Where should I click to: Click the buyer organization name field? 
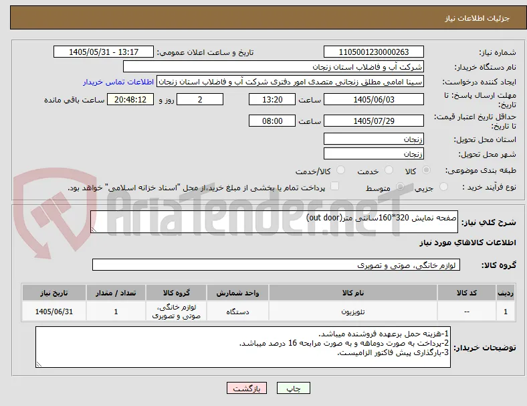[x=274, y=66]
